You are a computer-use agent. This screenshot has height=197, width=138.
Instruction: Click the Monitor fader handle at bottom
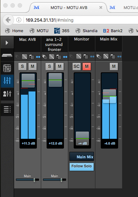pyautogui.click(x=82, y=138)
